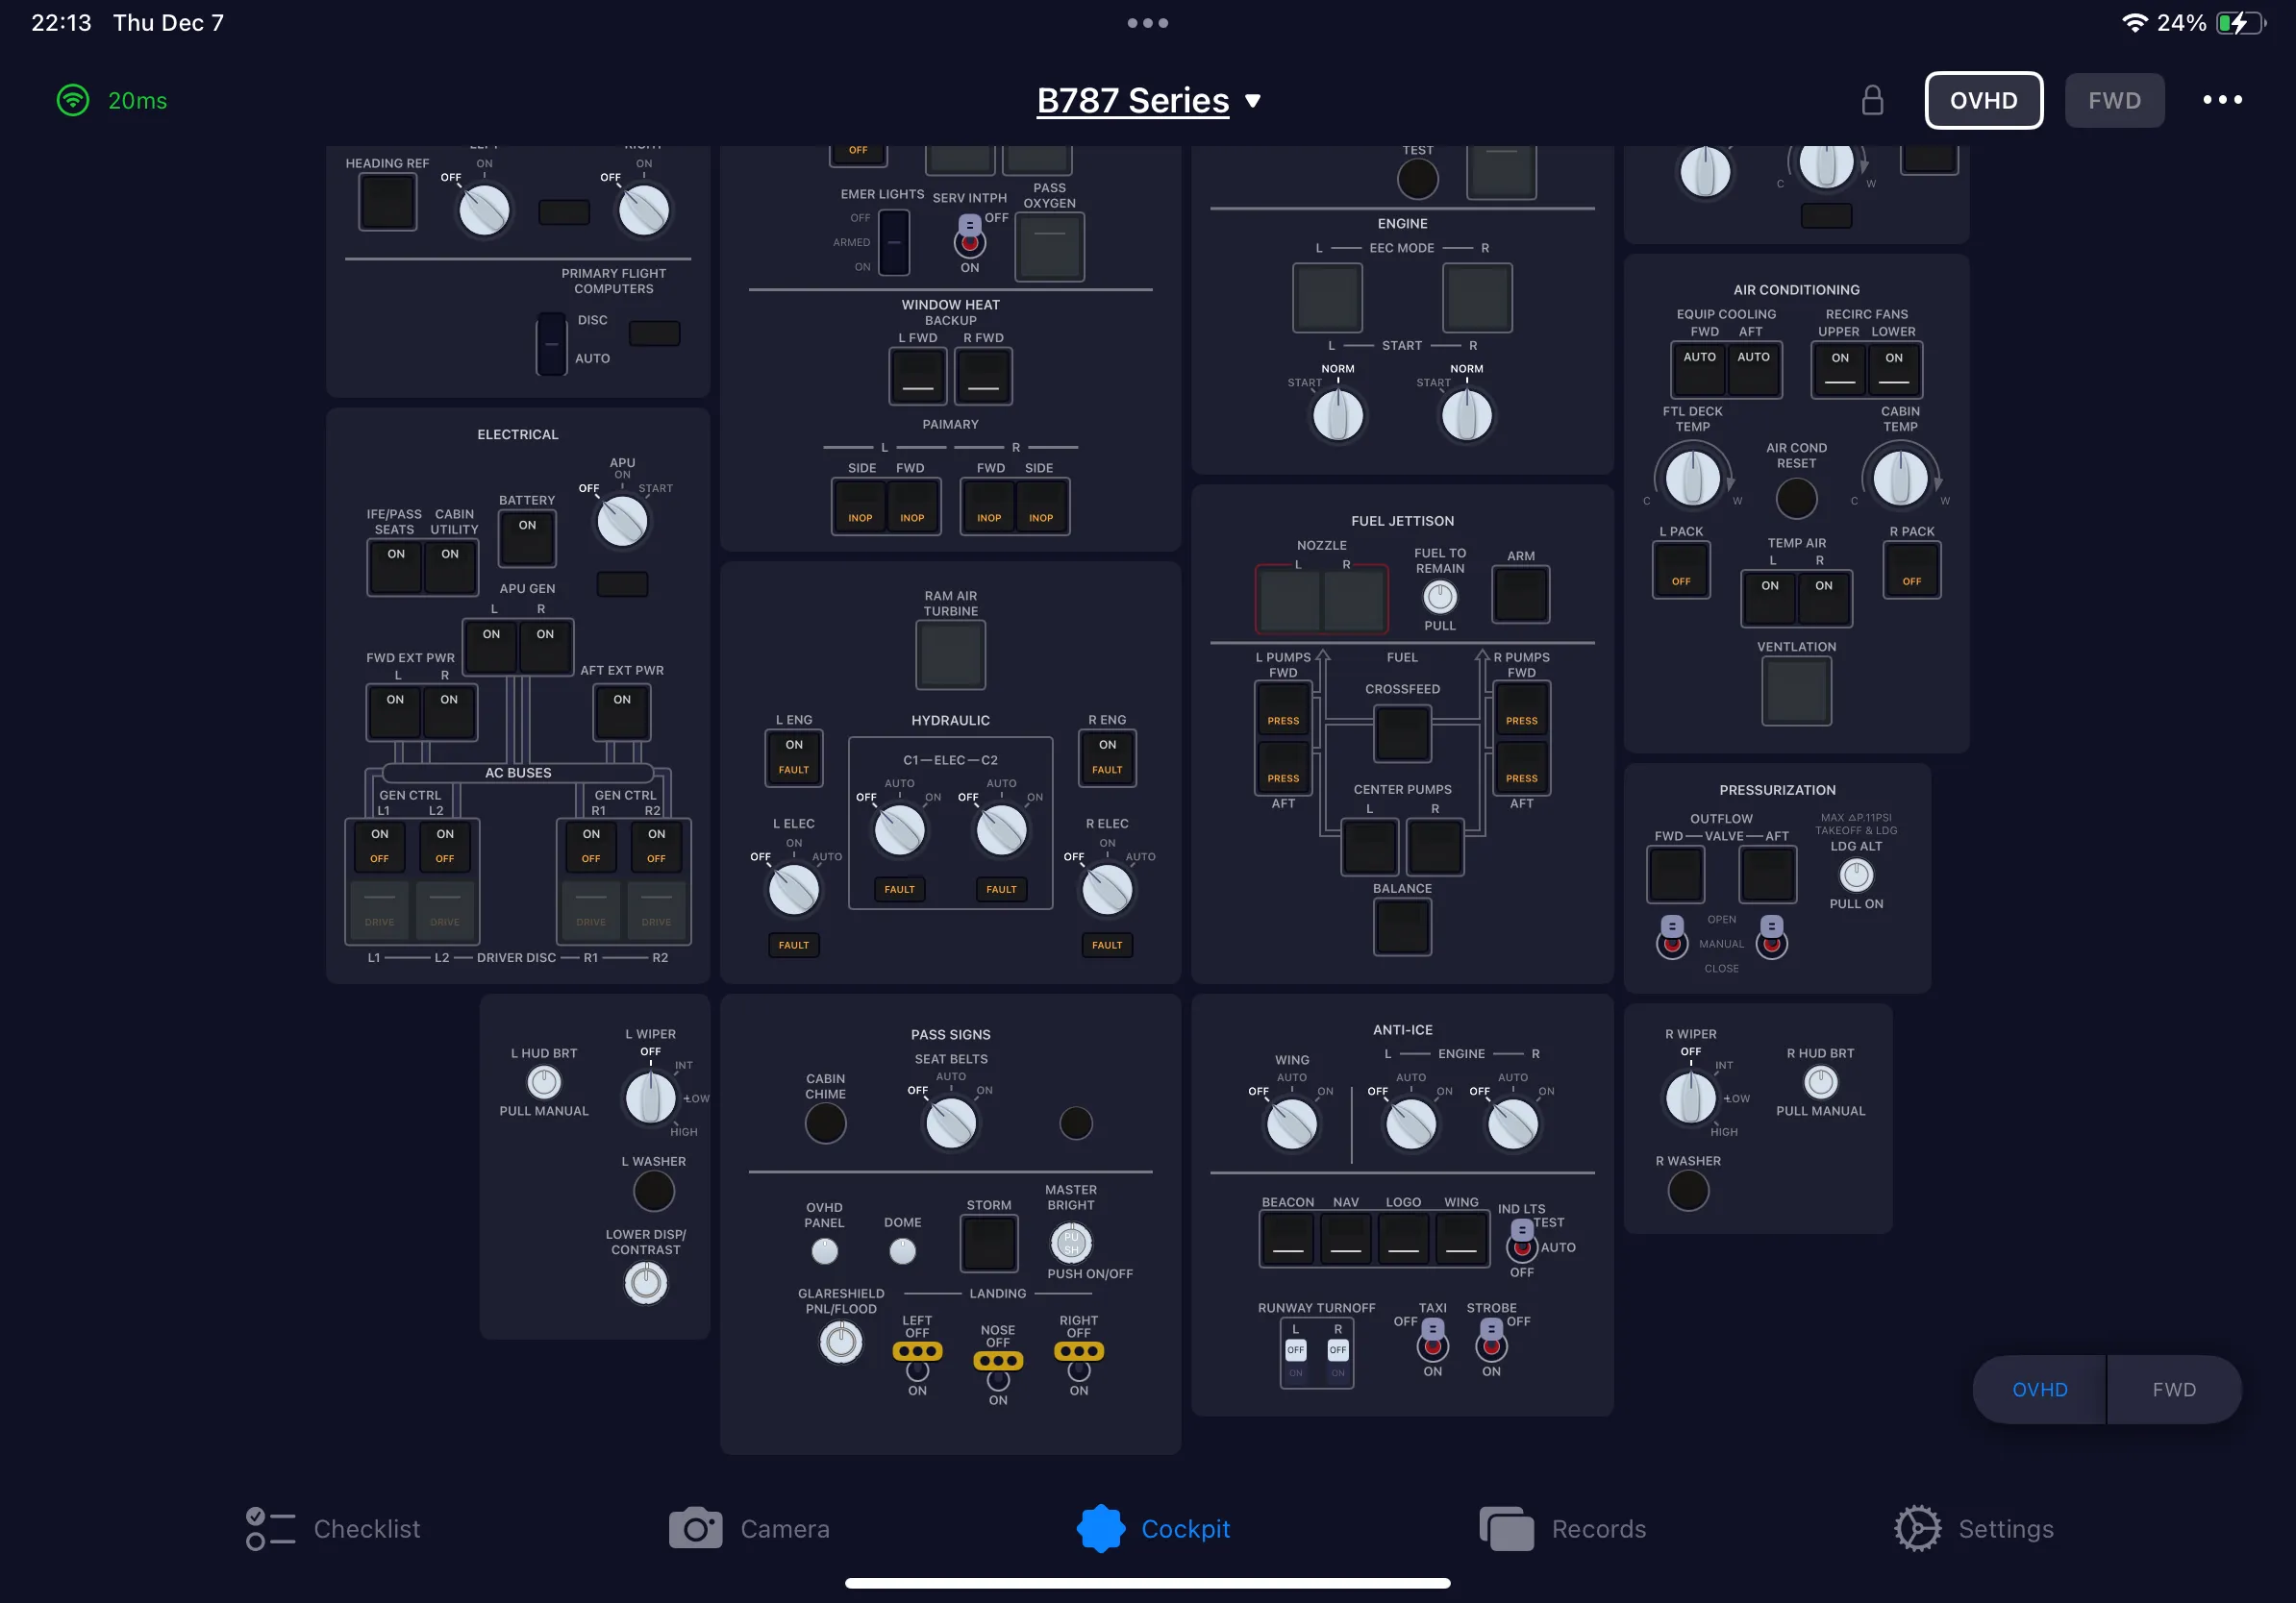Push the fuel BALANCE switch
The image size is (2296, 1603).
[x=1402, y=927]
